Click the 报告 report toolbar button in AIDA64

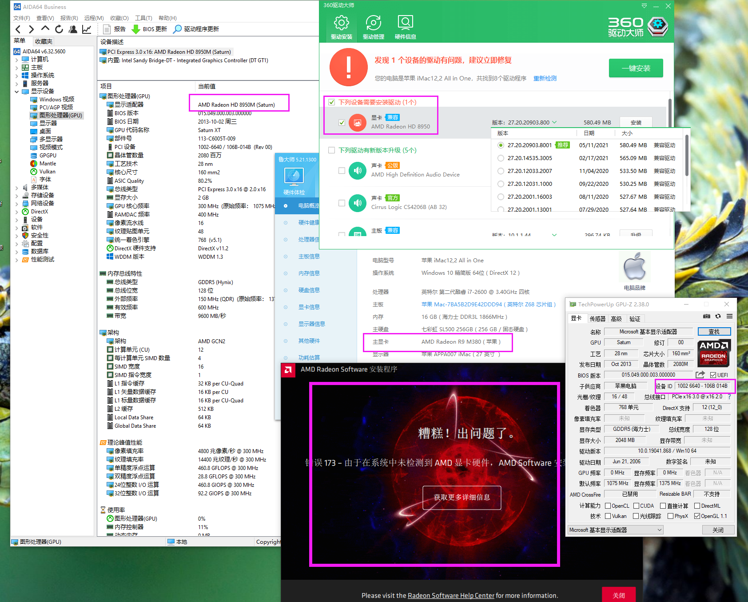[x=114, y=29]
